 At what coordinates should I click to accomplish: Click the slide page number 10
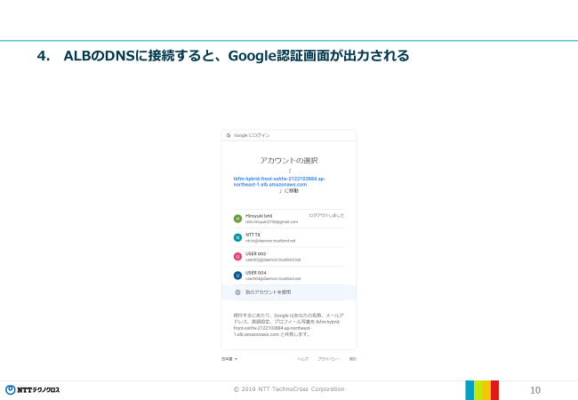pyautogui.click(x=535, y=390)
